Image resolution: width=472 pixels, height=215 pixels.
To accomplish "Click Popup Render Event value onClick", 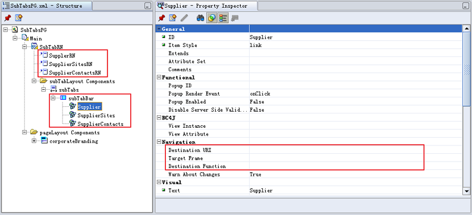I will (260, 93).
